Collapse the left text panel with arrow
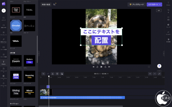172x107 pixels. [39, 53]
